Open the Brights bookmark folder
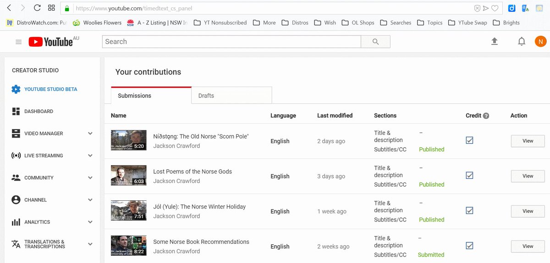Screen dimensions: 550x263 [506, 22]
